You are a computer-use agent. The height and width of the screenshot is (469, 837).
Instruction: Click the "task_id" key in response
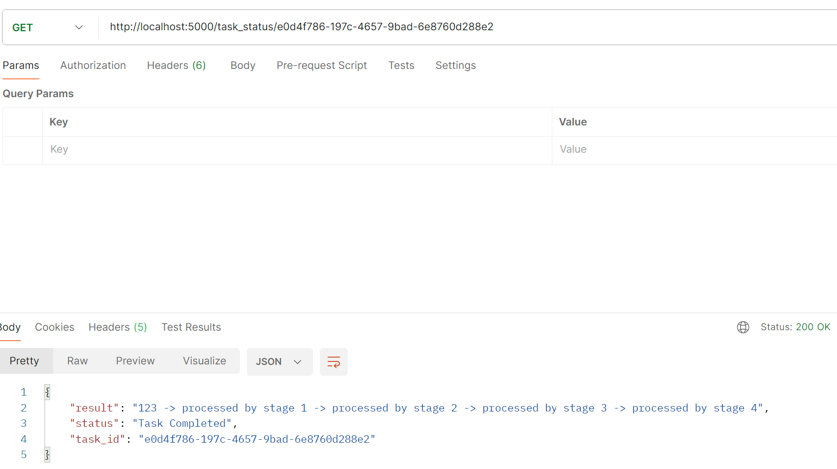(97, 439)
